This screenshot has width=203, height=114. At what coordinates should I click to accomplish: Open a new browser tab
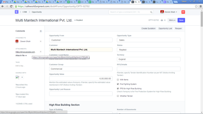176,2
